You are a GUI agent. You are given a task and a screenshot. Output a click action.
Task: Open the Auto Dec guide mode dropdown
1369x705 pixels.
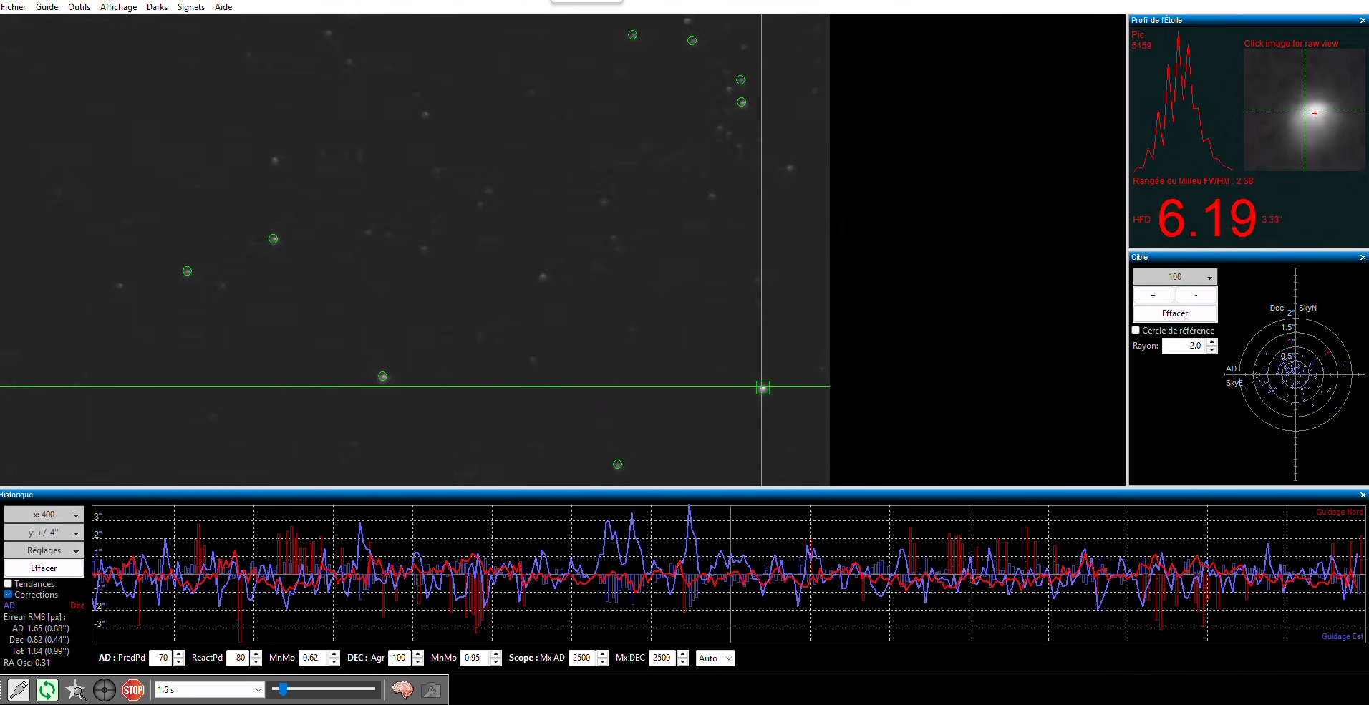(715, 658)
